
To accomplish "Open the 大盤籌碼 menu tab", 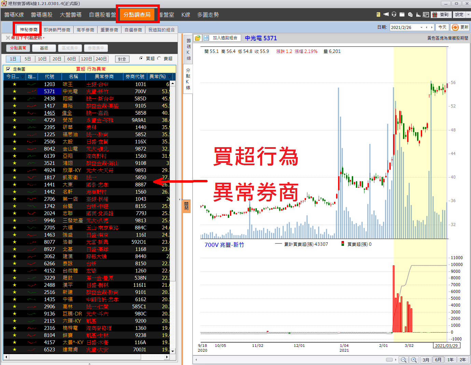I will [x=71, y=15].
